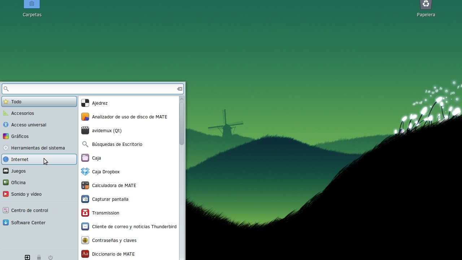The width and height of the screenshot is (462, 260).
Task: Focus the menu search input box
Action: coord(93,89)
